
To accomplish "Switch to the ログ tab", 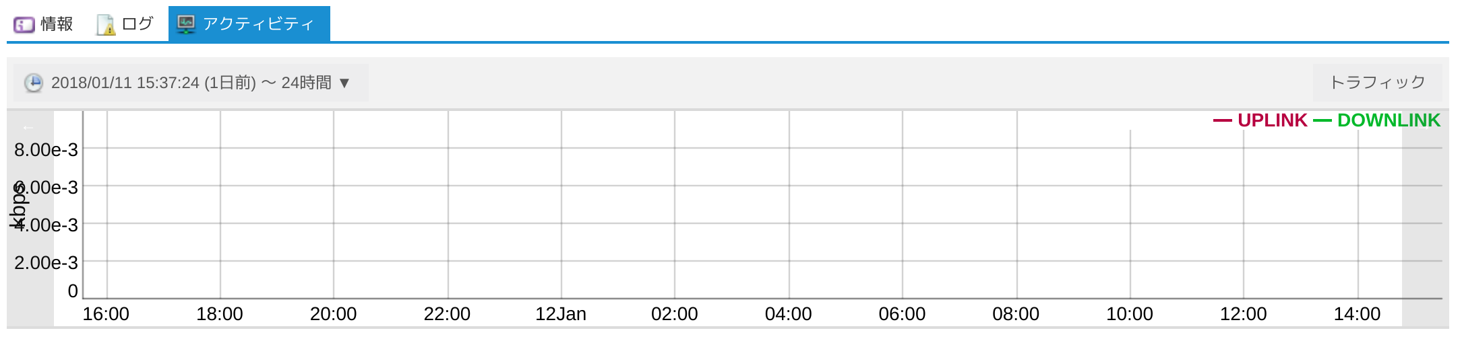I will click(x=125, y=24).
